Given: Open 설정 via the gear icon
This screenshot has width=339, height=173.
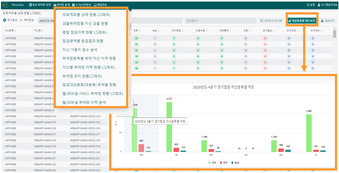Looking at the screenshot, I should tap(308, 5).
